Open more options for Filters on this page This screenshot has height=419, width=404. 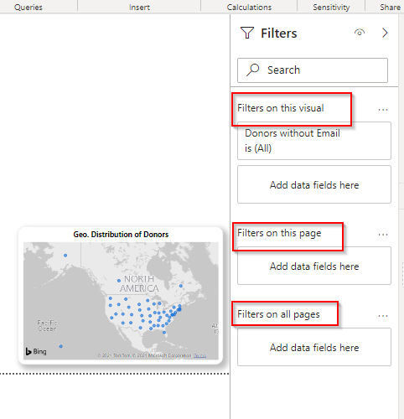383,235
